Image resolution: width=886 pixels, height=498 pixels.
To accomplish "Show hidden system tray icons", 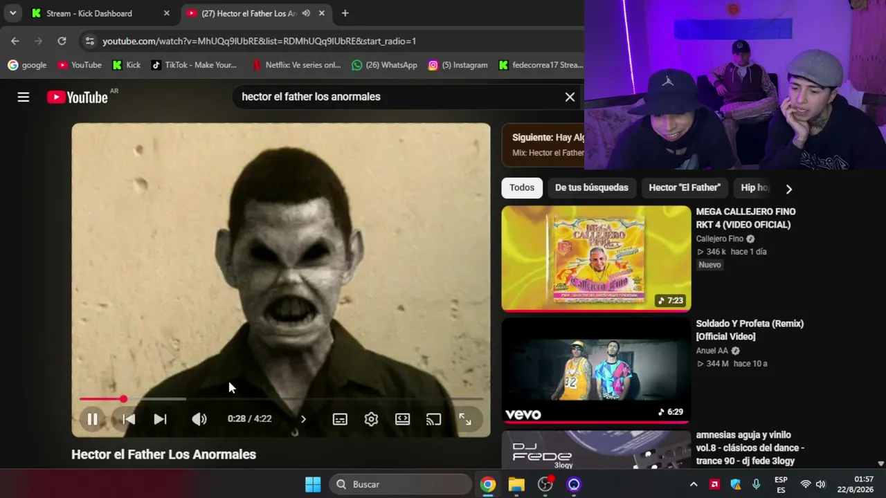I will tap(694, 484).
